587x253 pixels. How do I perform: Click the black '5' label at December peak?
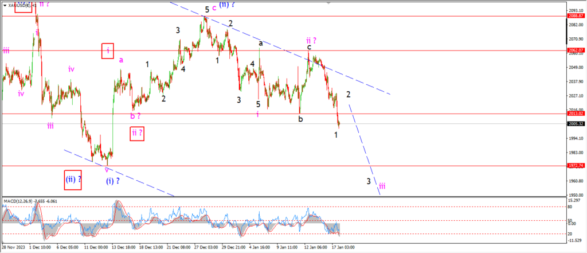pyautogui.click(x=206, y=9)
